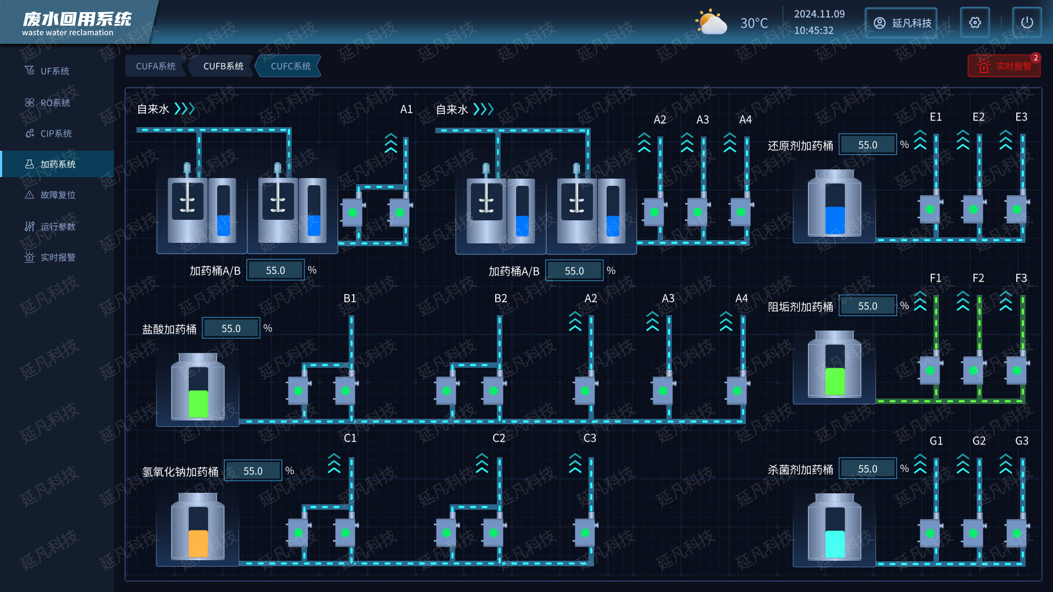Click the power button icon
This screenshot has width=1053, height=592.
tap(1027, 22)
